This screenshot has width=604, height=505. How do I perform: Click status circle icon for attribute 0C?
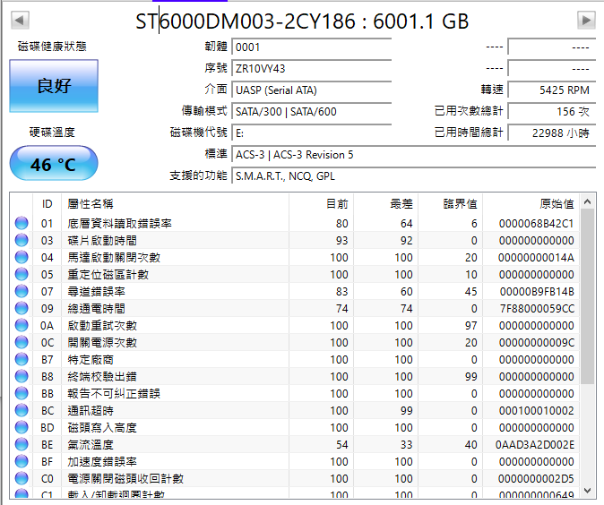[22, 342]
